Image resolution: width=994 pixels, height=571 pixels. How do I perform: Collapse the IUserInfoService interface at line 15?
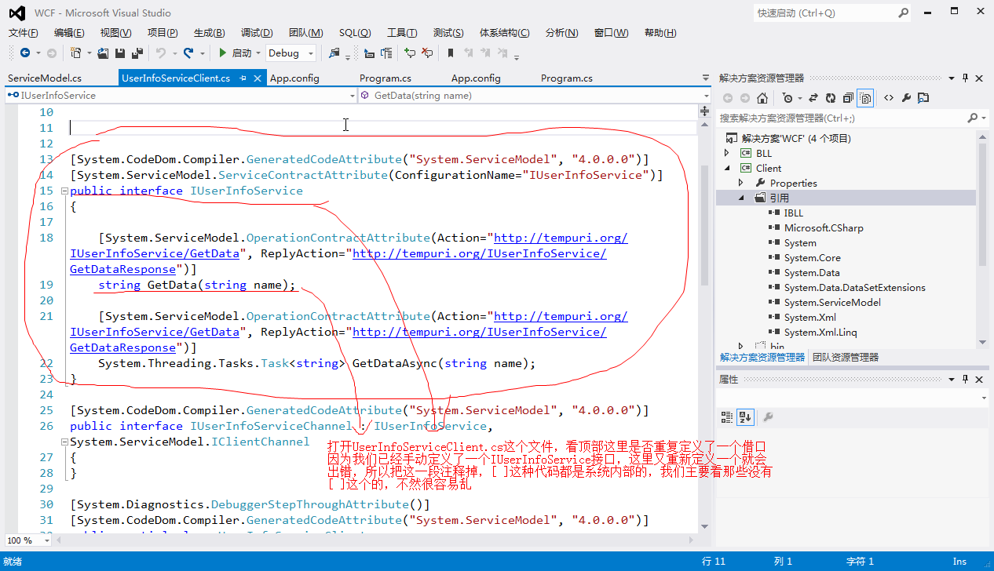[64, 191]
